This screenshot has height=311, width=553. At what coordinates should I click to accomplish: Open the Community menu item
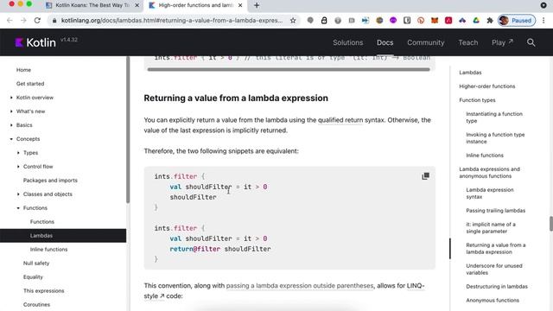[x=426, y=42]
